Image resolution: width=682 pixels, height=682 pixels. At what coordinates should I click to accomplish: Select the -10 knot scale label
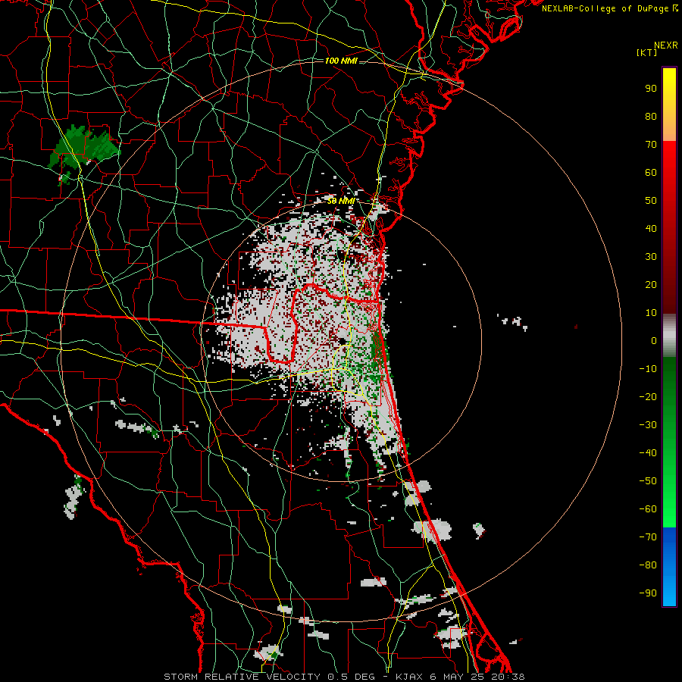point(648,369)
